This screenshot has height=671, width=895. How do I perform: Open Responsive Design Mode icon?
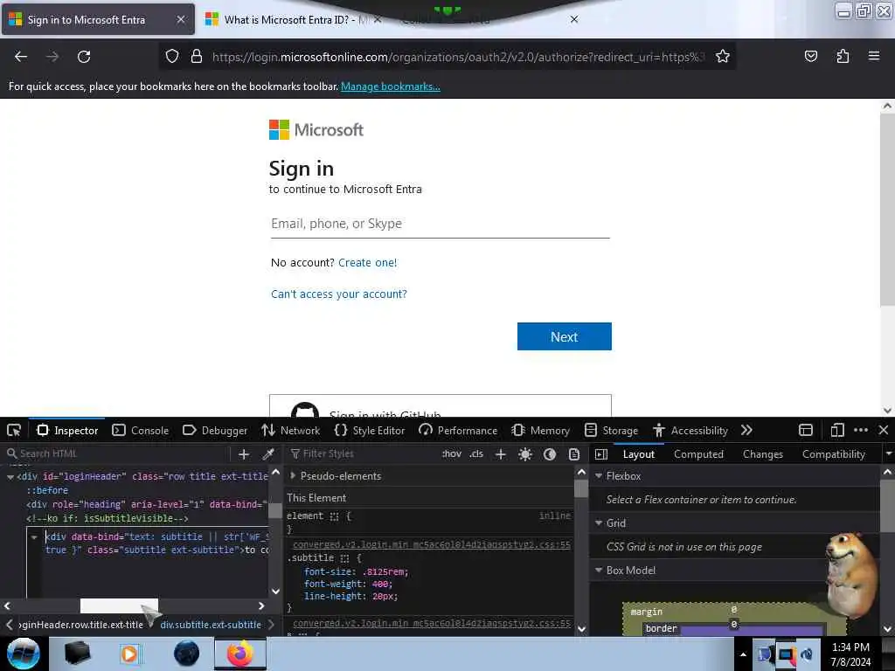tap(837, 430)
